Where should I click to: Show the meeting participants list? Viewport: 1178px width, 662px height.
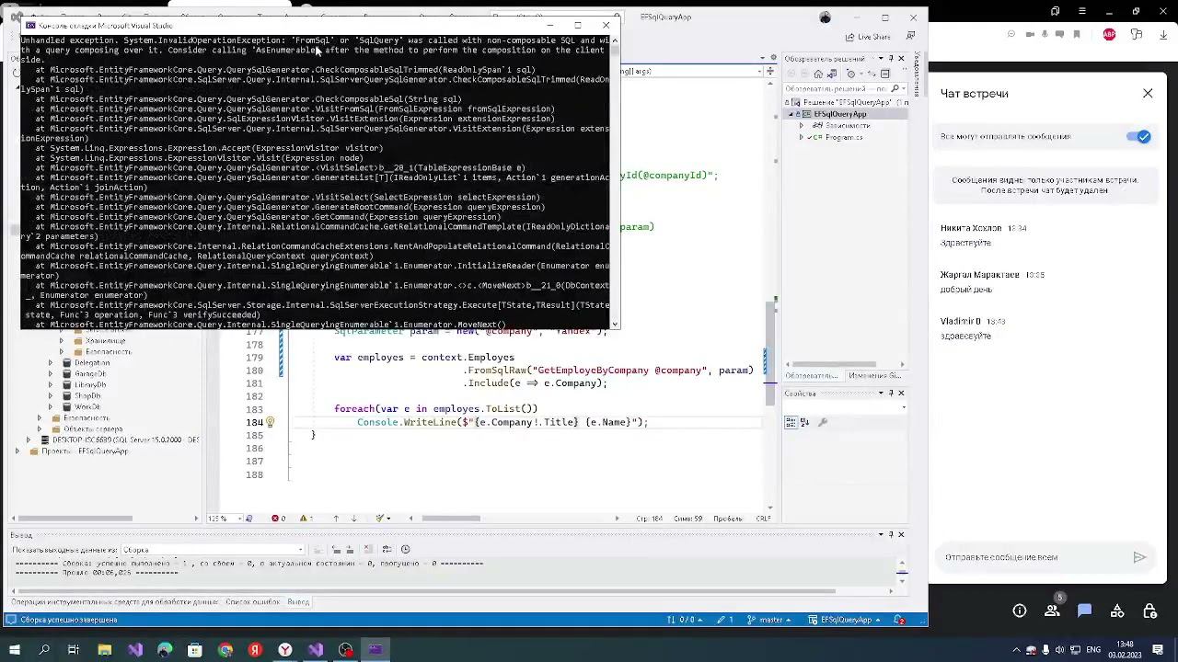pos(1052,611)
